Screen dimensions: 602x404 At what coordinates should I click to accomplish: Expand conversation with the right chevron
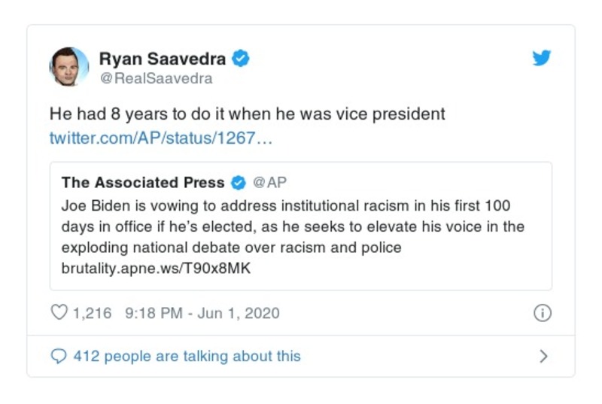[543, 357]
